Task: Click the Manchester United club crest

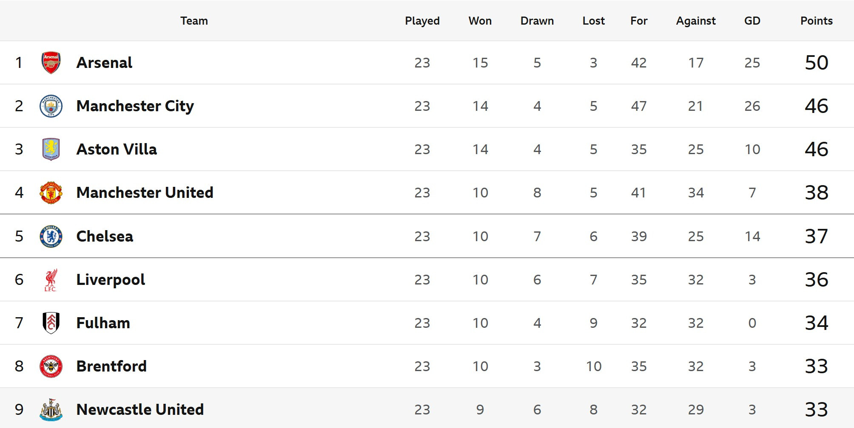Action: tap(51, 193)
